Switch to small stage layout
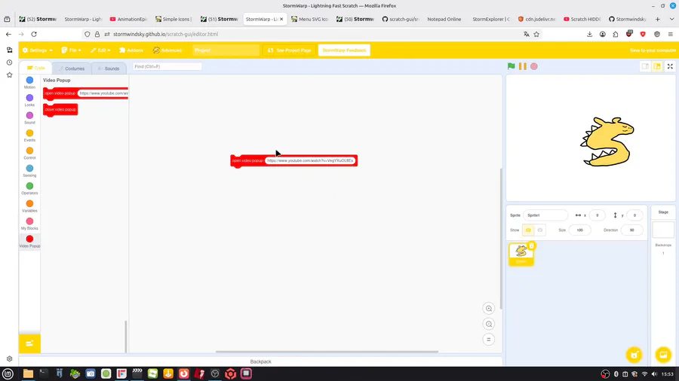The image size is (679, 381). pyautogui.click(x=645, y=66)
